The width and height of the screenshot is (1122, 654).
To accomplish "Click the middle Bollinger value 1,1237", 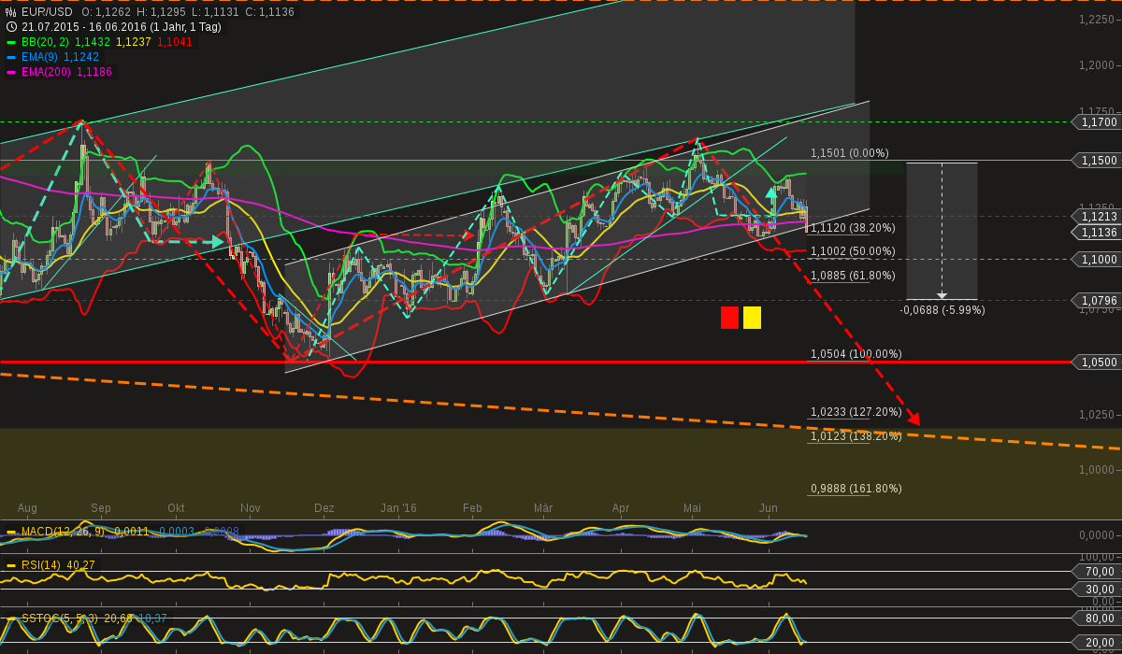I will coord(134,42).
